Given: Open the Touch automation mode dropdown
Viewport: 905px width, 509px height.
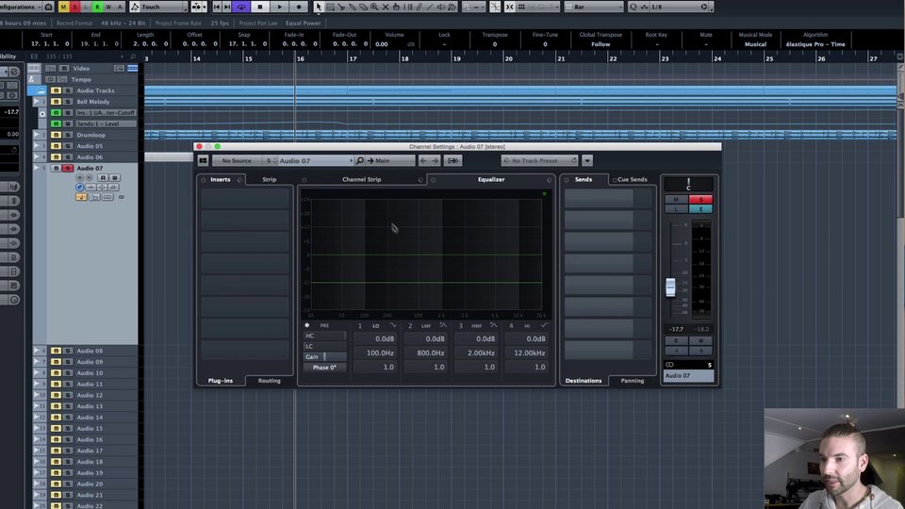Looking at the screenshot, I should point(158,7).
